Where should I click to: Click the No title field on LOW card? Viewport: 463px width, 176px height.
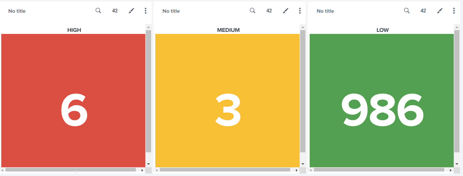coord(325,11)
